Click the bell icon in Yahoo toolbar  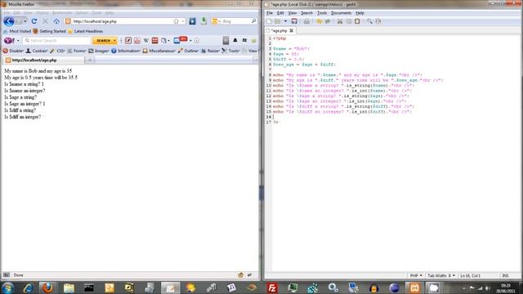(235, 40)
